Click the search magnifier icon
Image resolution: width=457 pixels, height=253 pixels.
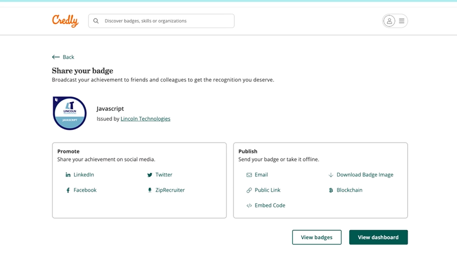pyautogui.click(x=96, y=21)
